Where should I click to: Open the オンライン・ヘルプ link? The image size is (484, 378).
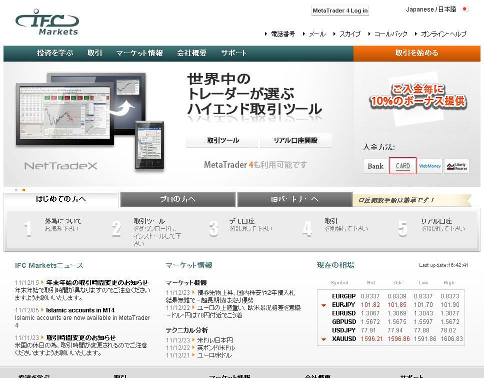click(x=443, y=34)
